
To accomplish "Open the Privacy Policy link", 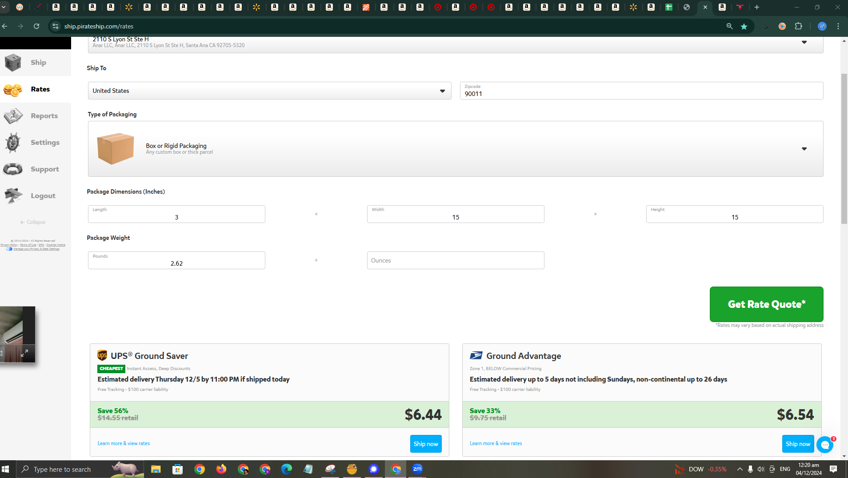I will point(9,245).
